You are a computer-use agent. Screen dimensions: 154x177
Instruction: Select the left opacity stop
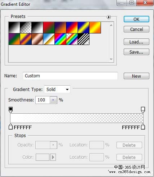tap(10, 110)
